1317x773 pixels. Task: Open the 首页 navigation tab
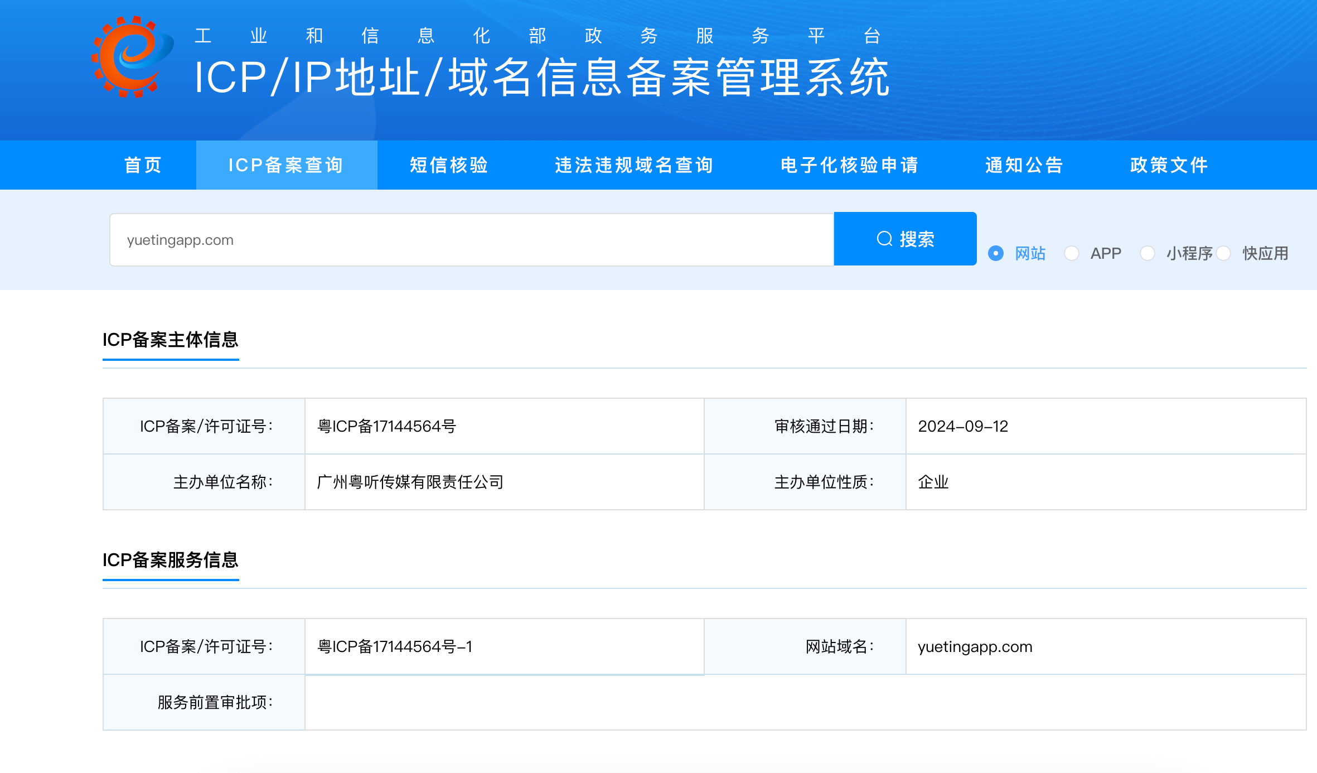pyautogui.click(x=143, y=165)
